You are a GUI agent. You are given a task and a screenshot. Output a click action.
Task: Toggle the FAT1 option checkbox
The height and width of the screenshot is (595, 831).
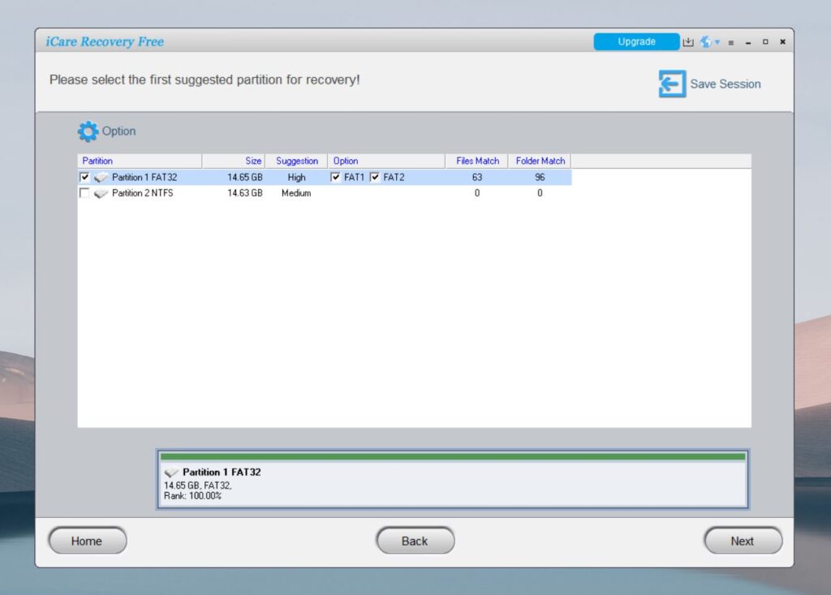click(335, 177)
